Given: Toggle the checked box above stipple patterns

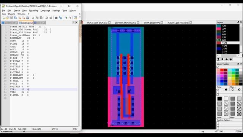Looking at the screenshot, I should pos(218,95).
